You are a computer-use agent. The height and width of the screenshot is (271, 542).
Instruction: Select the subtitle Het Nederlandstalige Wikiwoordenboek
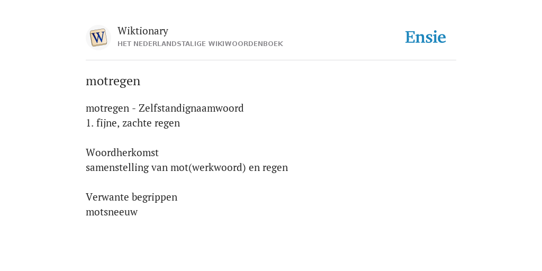tap(200, 44)
